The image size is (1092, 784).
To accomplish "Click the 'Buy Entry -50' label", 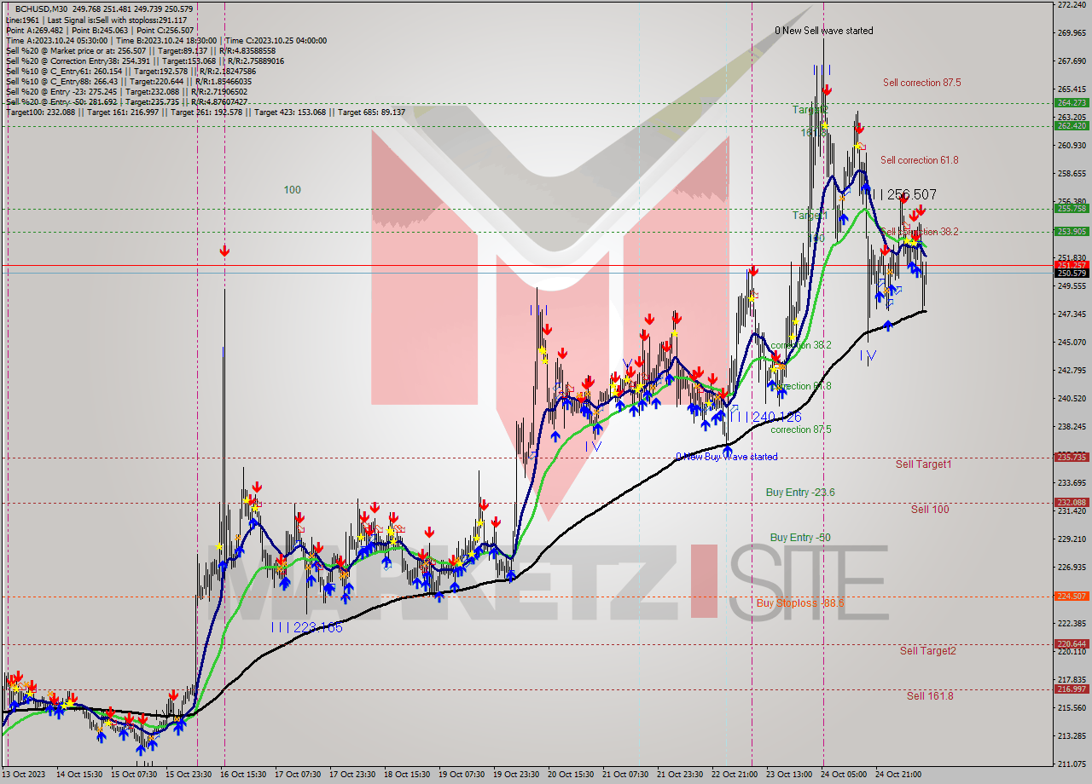I will [800, 538].
